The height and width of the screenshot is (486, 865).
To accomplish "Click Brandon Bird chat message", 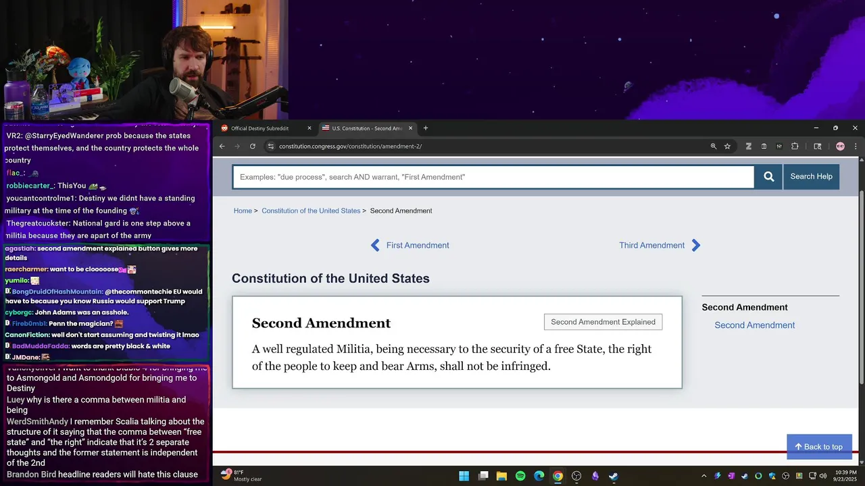I will (102, 475).
